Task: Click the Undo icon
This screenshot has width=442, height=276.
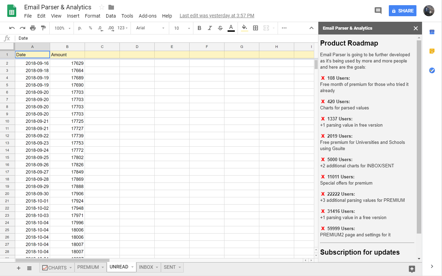Action: pyautogui.click(x=12, y=28)
